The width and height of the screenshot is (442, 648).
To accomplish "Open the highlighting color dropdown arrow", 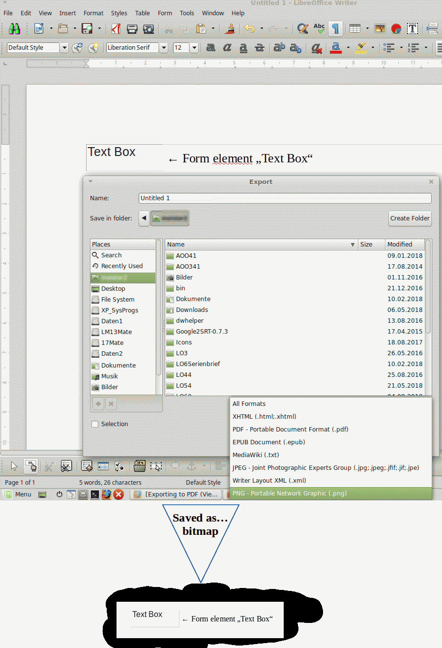I will (373, 48).
